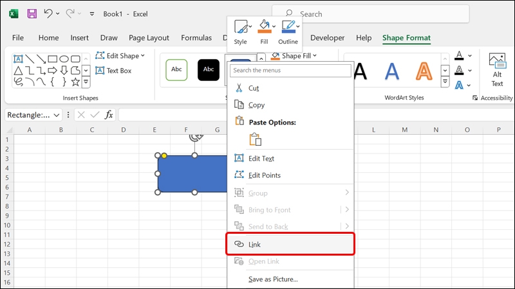Image resolution: width=515 pixels, height=289 pixels.
Task: Select the text box shape in gallery
Action: click(x=18, y=59)
